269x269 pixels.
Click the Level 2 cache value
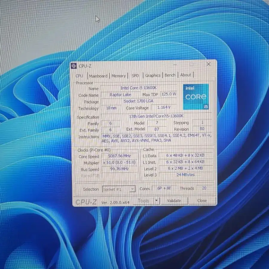(185, 168)
